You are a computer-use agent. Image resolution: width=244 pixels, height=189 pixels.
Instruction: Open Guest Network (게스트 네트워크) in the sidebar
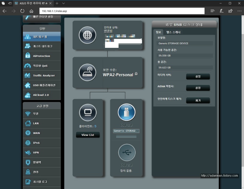pyautogui.click(x=42, y=46)
